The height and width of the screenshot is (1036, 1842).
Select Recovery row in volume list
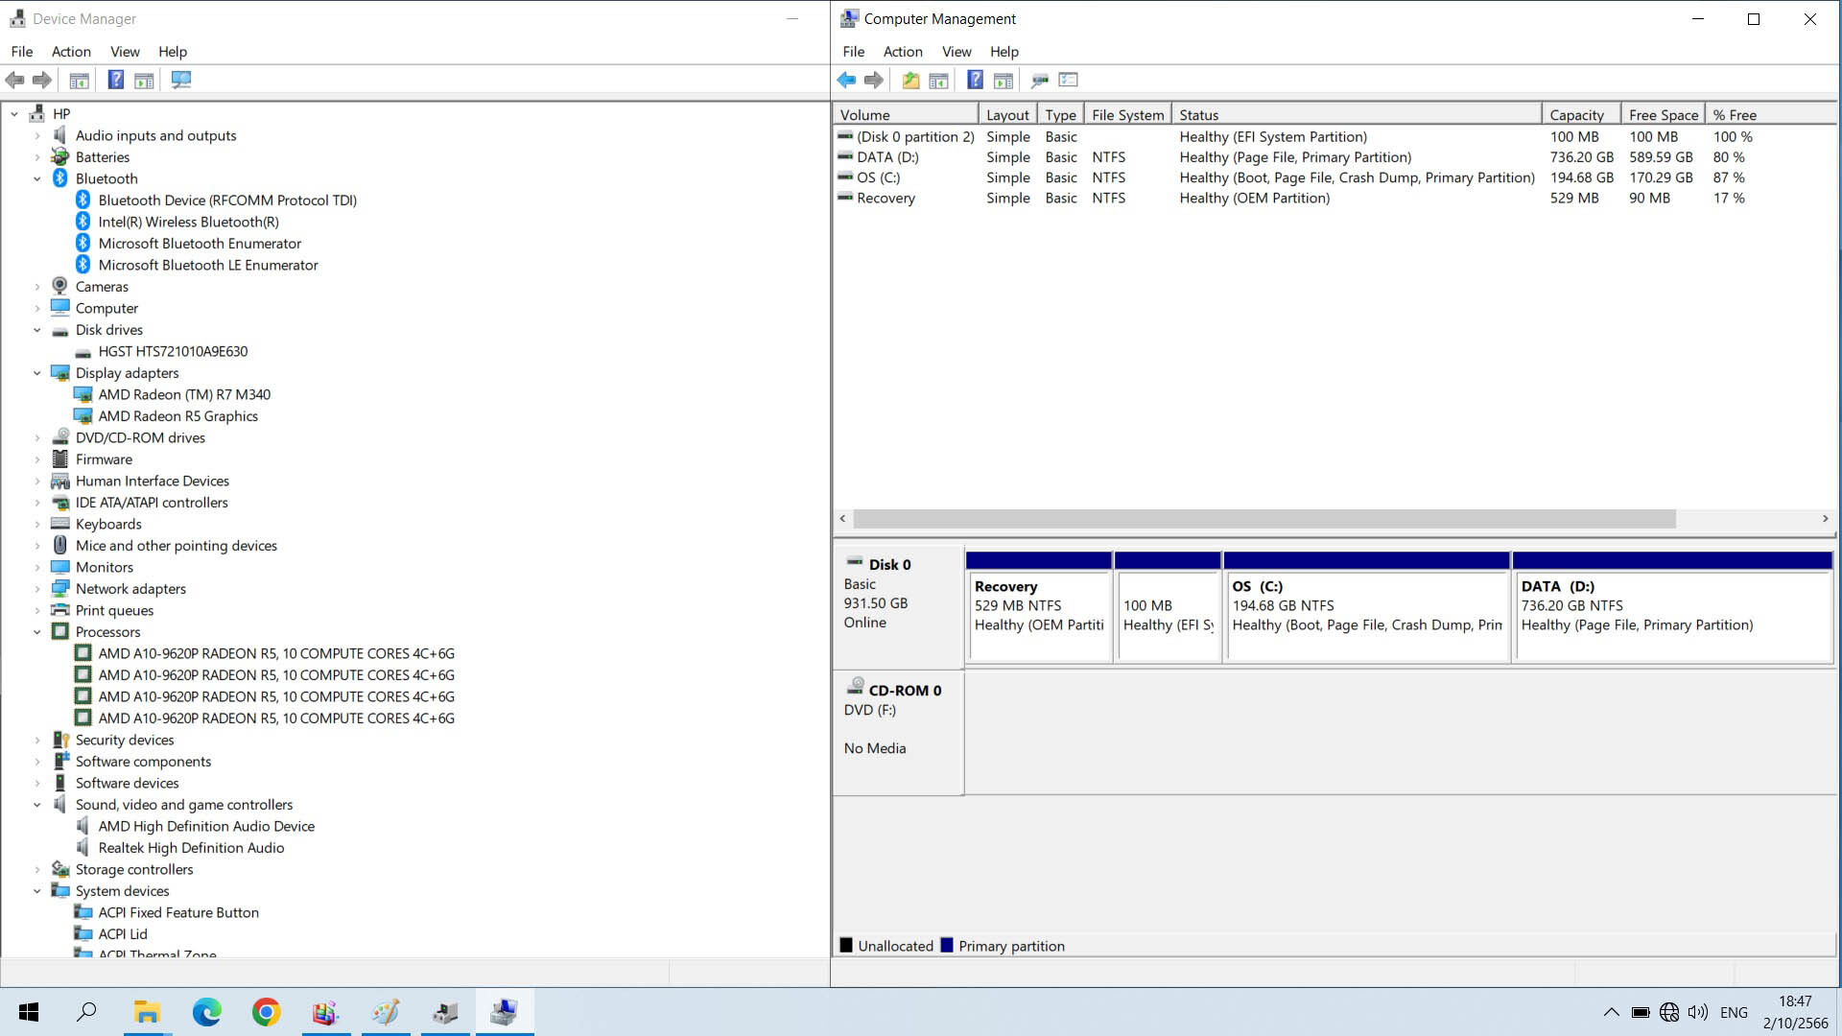[x=1334, y=199]
